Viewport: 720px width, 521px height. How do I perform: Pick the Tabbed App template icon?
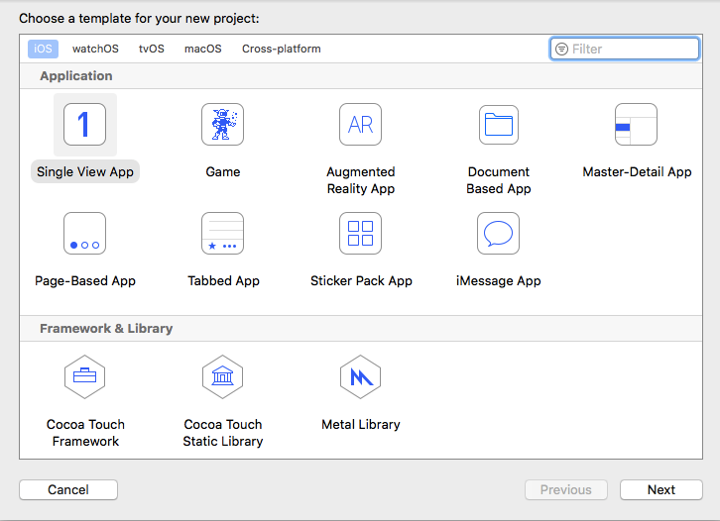coord(223,233)
